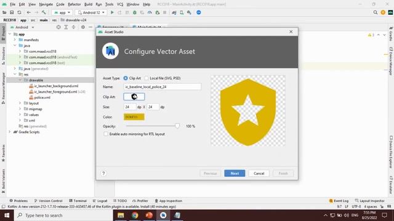Click the second Size height field
This screenshot has height=221, width=394.
pos(153,107)
